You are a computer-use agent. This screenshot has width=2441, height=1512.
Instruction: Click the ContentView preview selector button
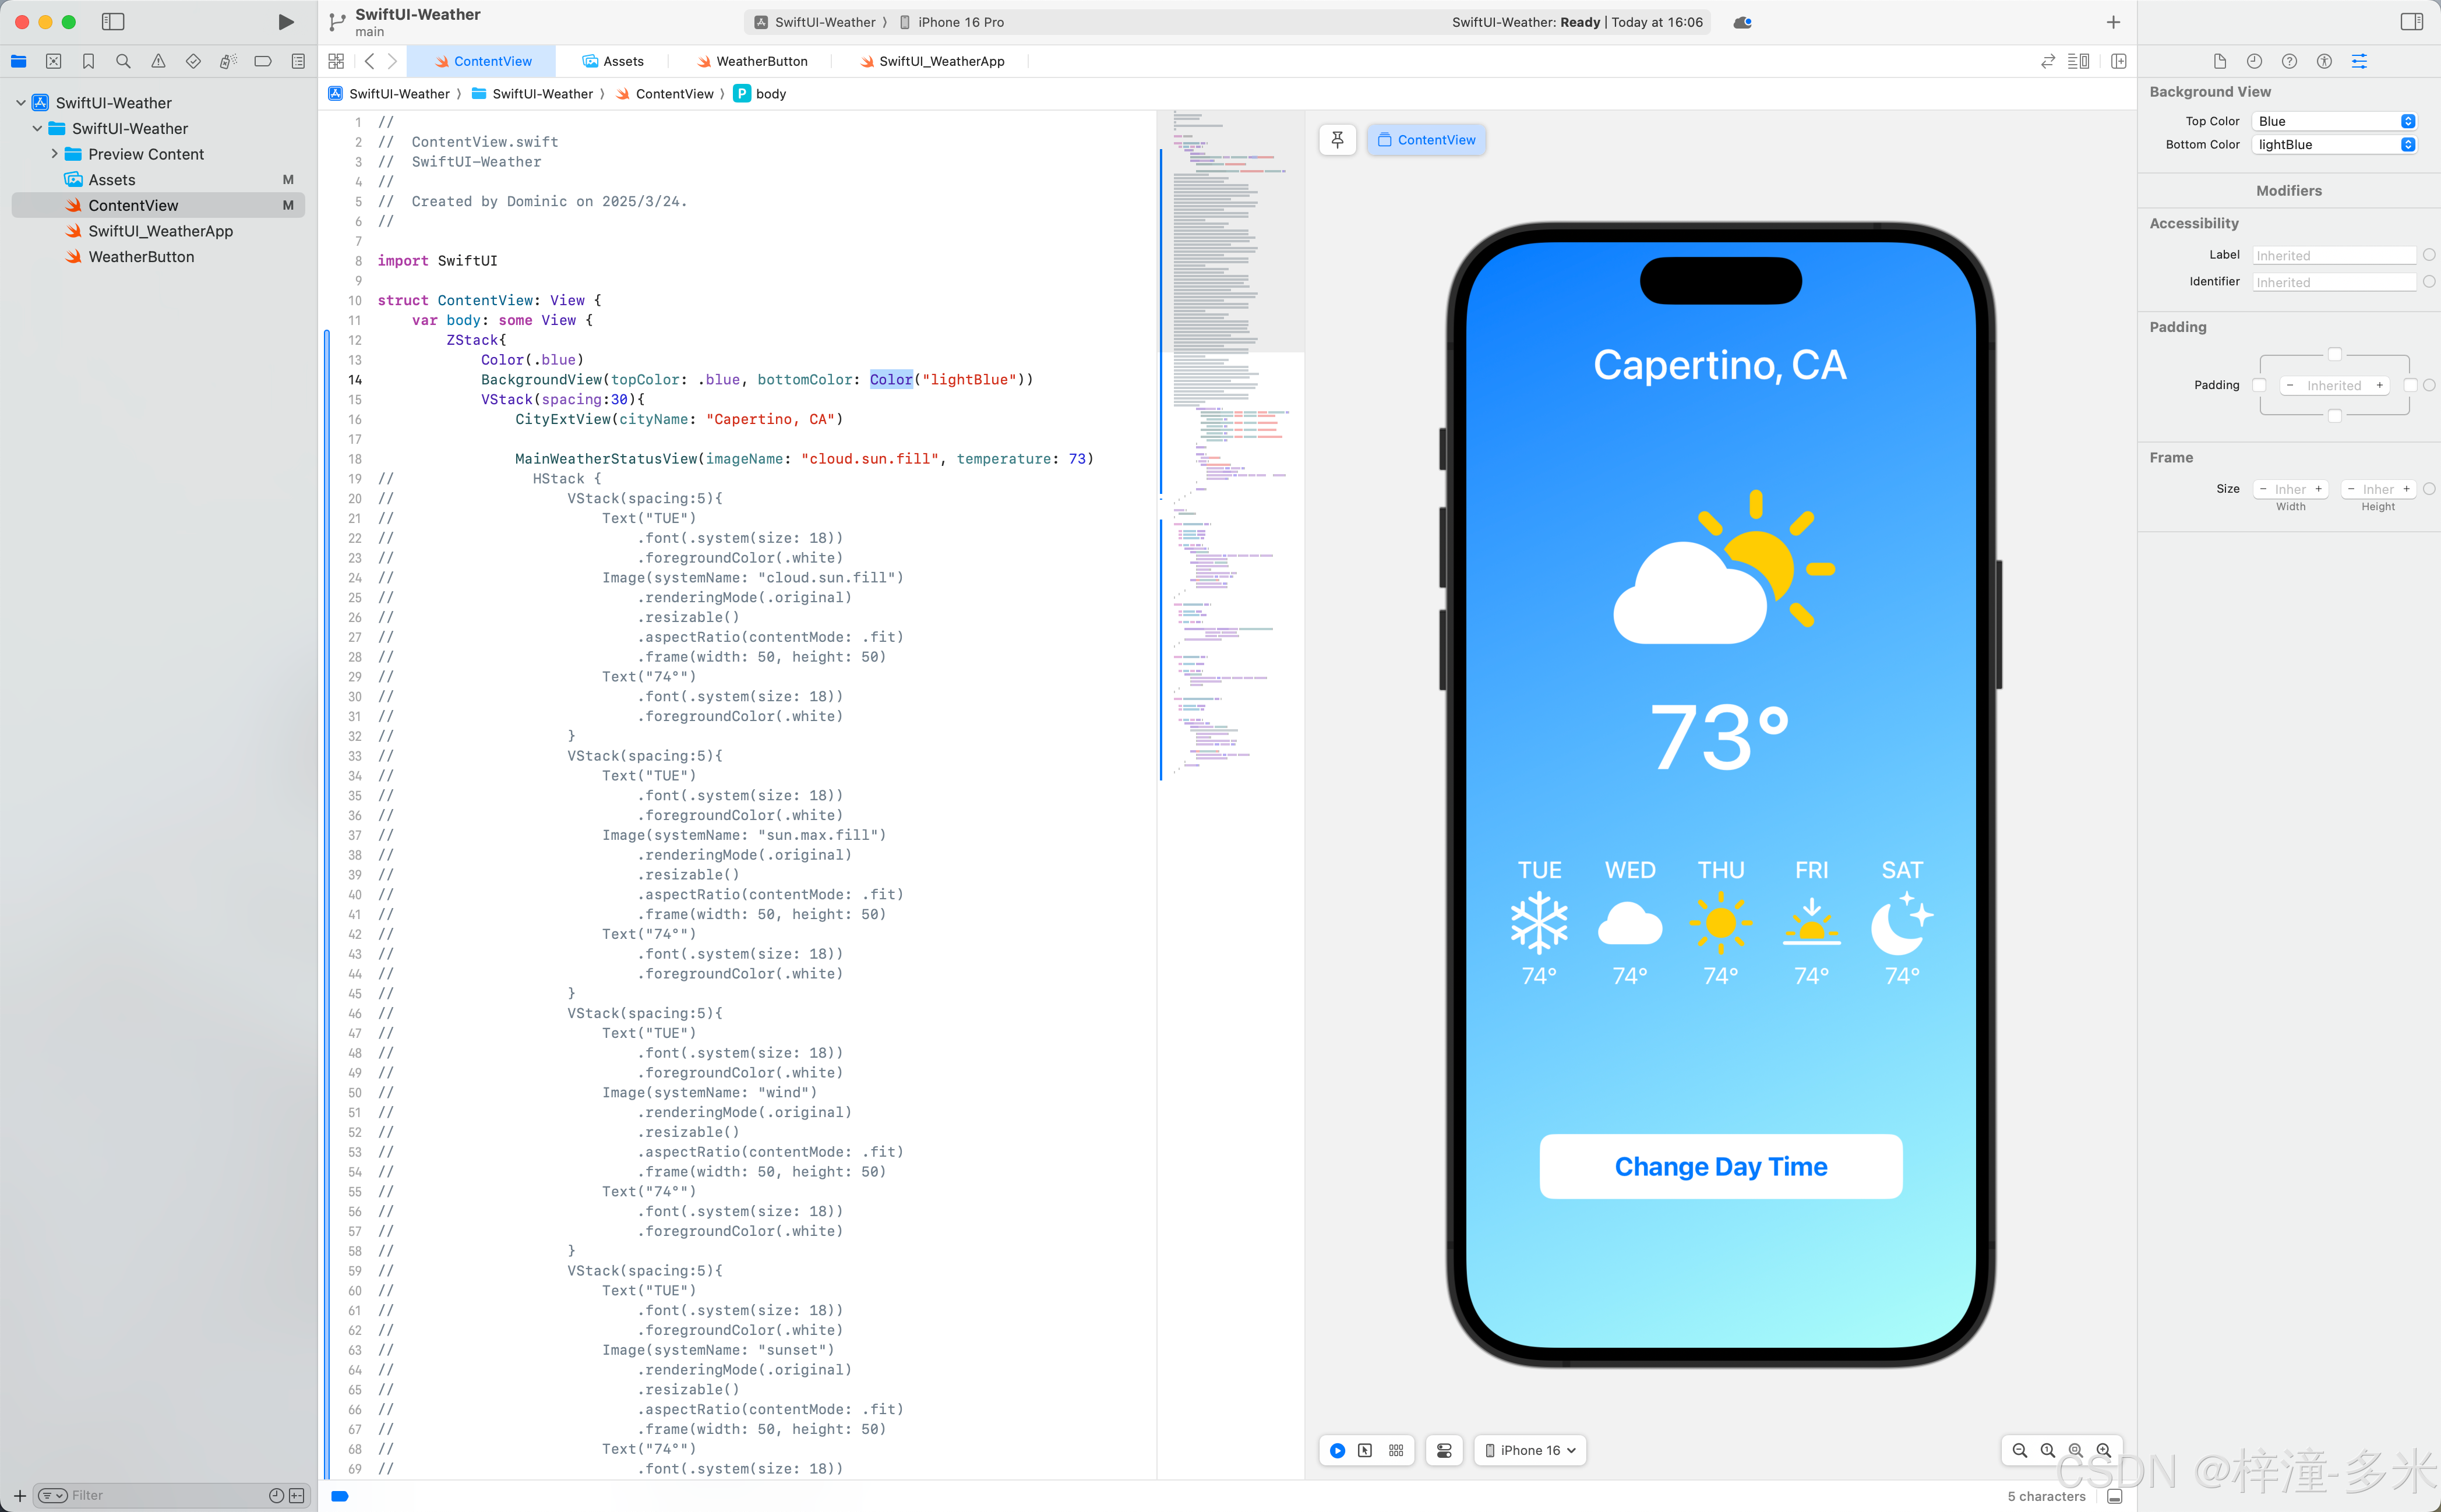[1426, 140]
